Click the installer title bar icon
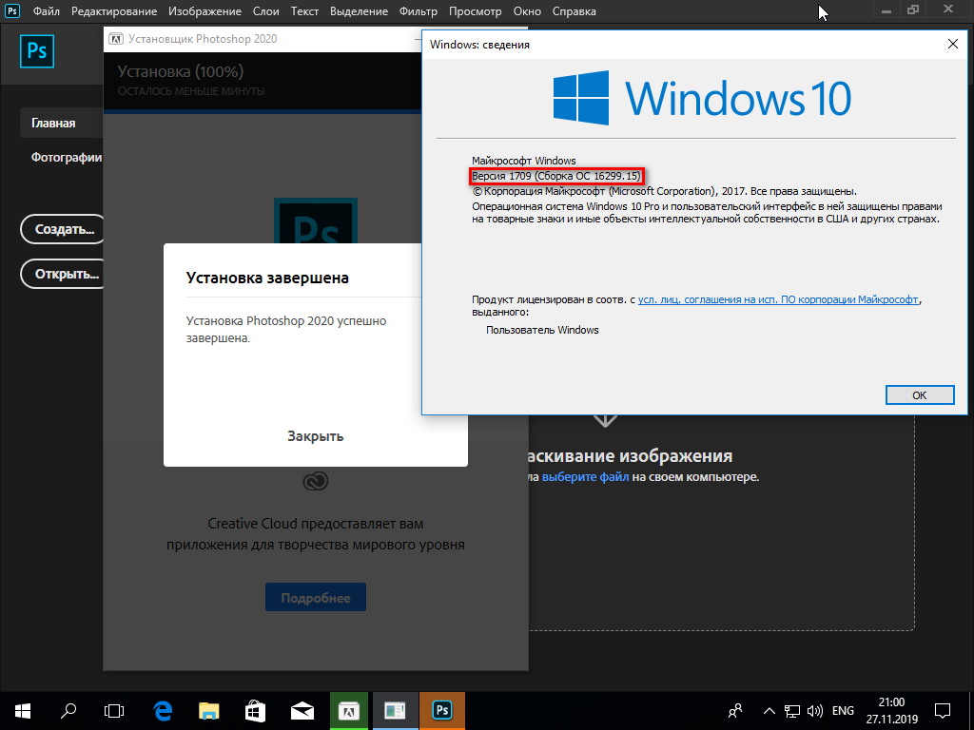The image size is (974, 730). (115, 38)
